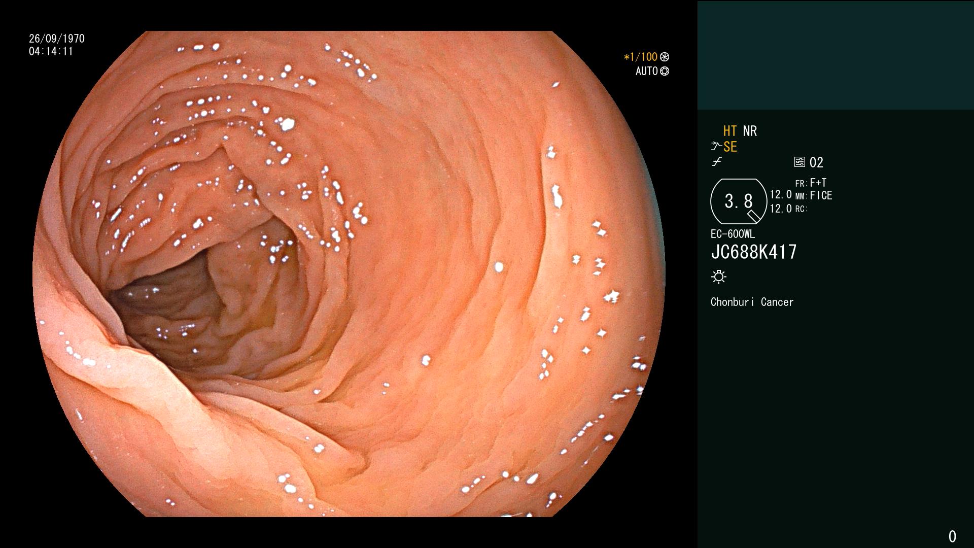Click the light source lamp icon
This screenshot has height=548, width=974.
pos(719,277)
